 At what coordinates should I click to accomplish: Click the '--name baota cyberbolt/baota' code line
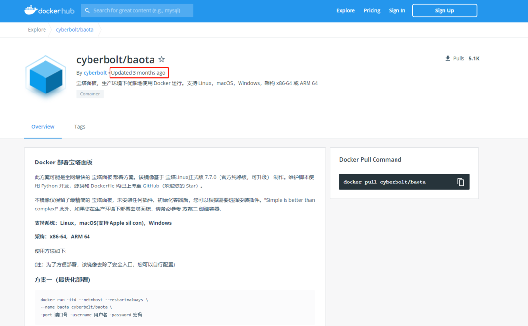[x=76, y=307]
